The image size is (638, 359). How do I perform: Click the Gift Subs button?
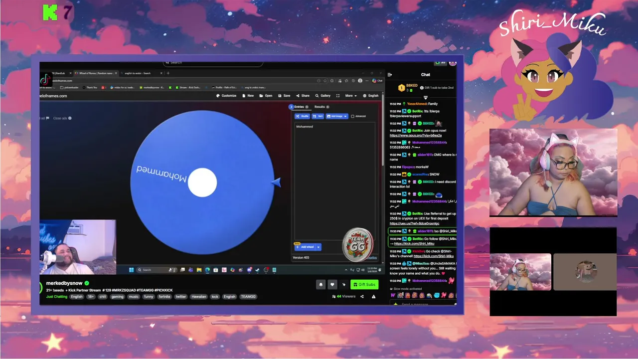click(364, 285)
